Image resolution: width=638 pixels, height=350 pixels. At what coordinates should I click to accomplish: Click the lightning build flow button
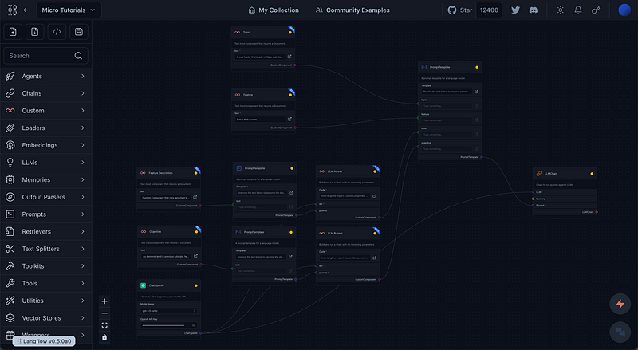(620, 304)
